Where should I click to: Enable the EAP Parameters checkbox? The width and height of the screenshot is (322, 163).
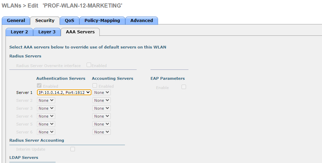[184, 87]
